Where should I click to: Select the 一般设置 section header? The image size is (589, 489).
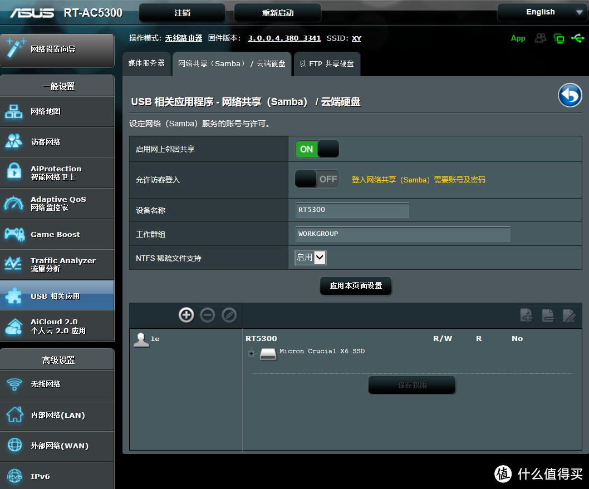[x=57, y=86]
